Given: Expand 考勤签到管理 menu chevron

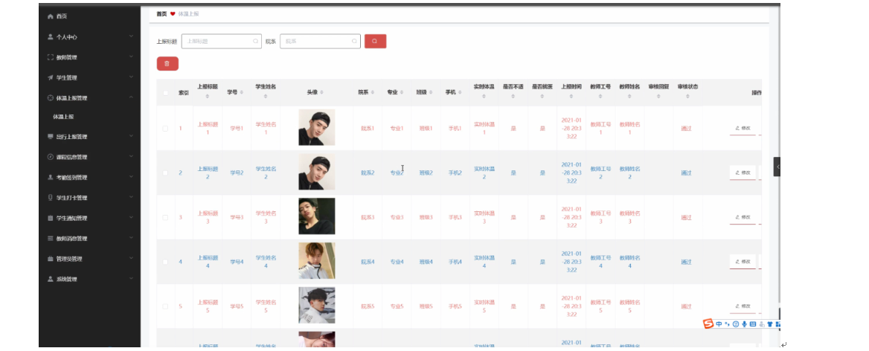Looking at the screenshot, I should click(131, 177).
